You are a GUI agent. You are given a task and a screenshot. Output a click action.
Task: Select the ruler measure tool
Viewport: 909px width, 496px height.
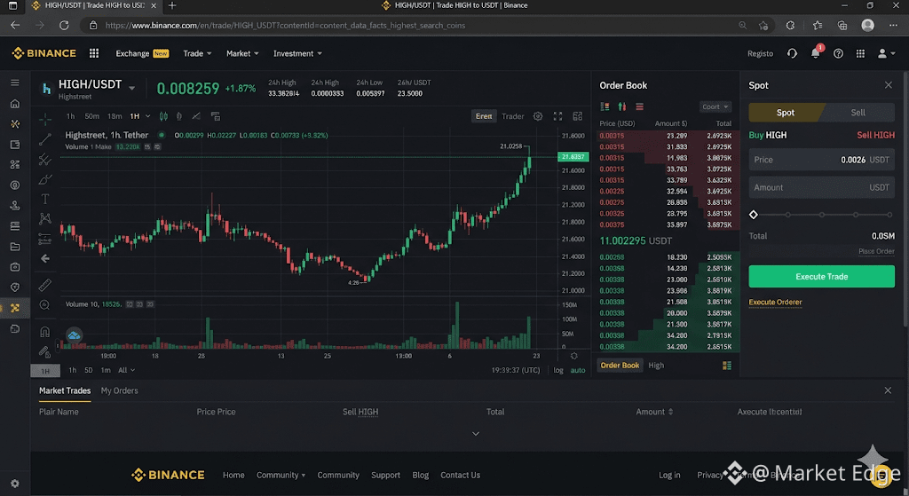[x=44, y=285]
